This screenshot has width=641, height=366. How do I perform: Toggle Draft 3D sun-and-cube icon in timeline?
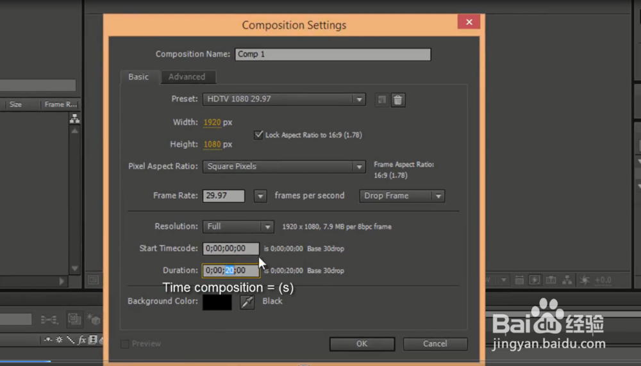tap(94, 319)
